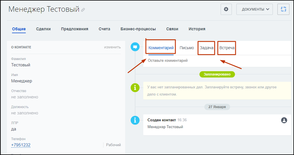Select the Встреча activity tab
294x155 pixels.
click(227, 48)
